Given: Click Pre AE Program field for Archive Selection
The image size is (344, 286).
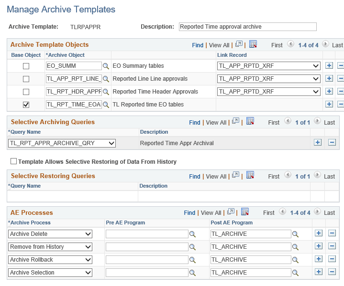Looking at the screenshot, I should coord(147,273).
